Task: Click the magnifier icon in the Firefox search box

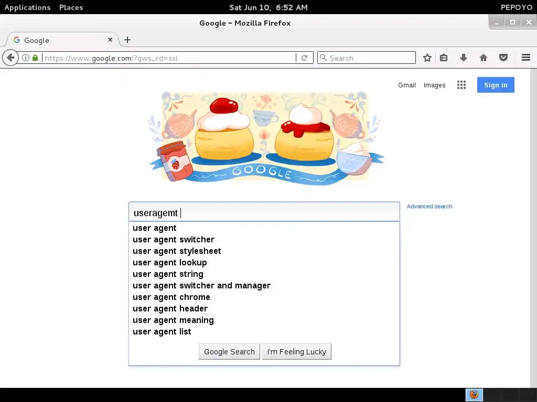Action: coord(323,58)
